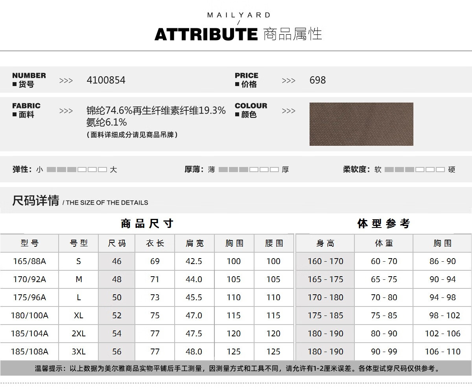
Task: Click shoulder width 48.0 cell
Action: tap(195, 352)
